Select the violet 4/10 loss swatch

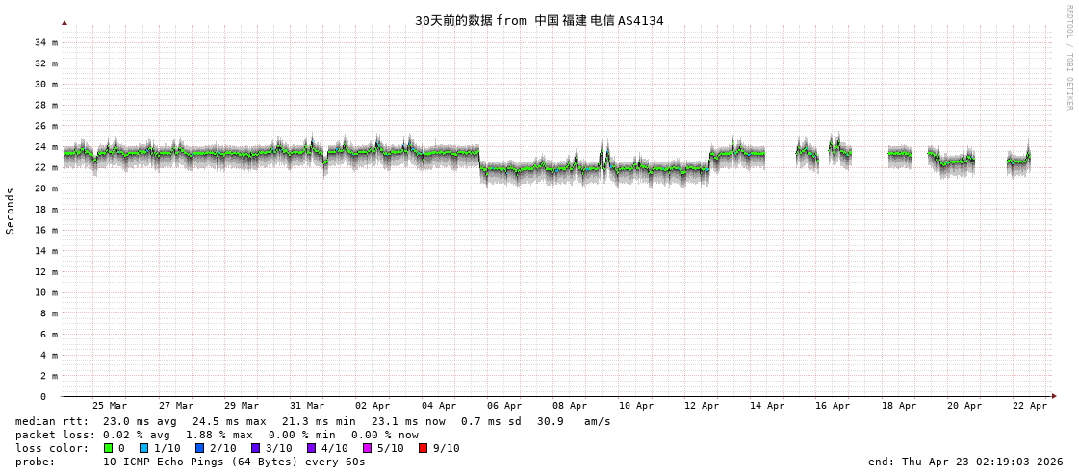coord(311,448)
